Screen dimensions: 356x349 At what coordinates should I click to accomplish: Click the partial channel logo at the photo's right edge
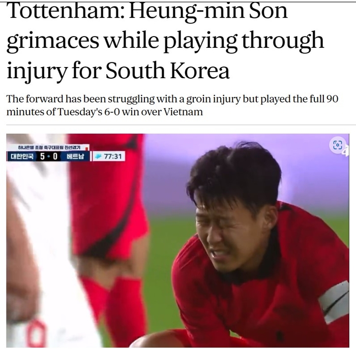point(347,150)
